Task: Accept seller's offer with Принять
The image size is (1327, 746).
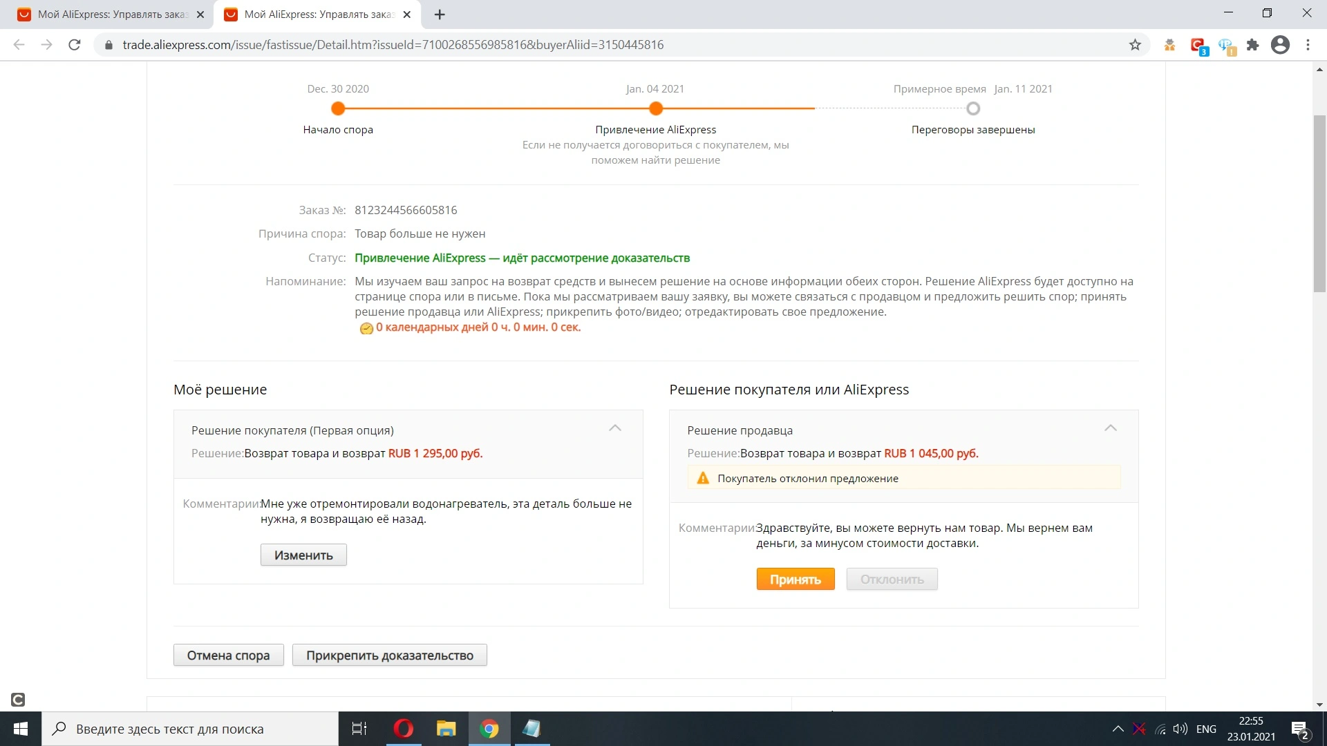Action: point(796,579)
